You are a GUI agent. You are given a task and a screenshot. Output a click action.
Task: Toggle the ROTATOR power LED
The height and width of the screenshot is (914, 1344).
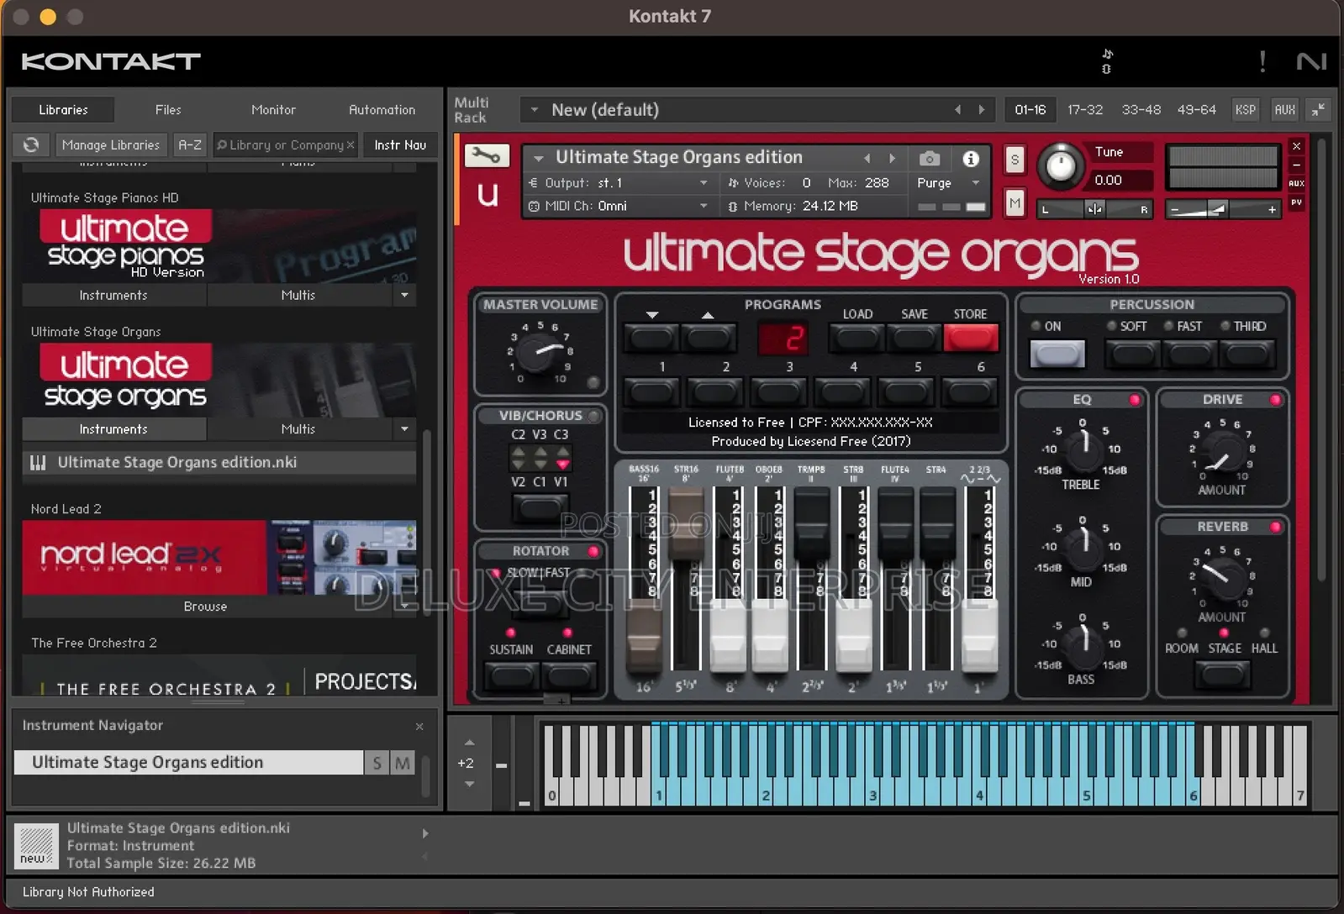click(x=593, y=551)
